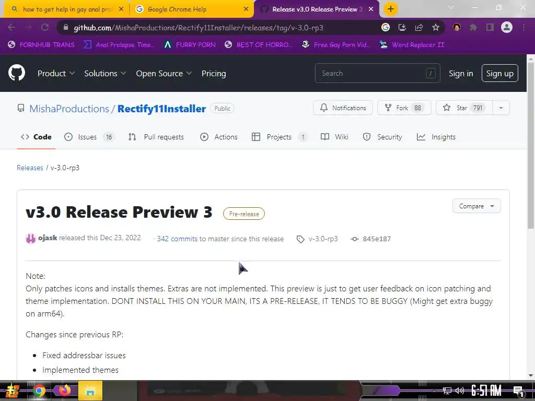
Task: Open the Word Replacer II bookmark
Action: coord(412,45)
